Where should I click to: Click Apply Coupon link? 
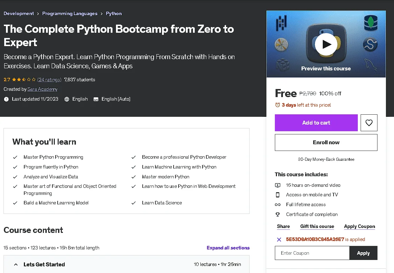coord(359,227)
